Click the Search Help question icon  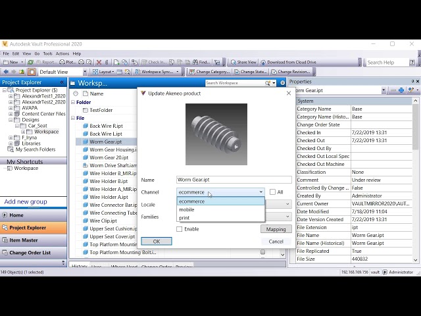pos(412,63)
